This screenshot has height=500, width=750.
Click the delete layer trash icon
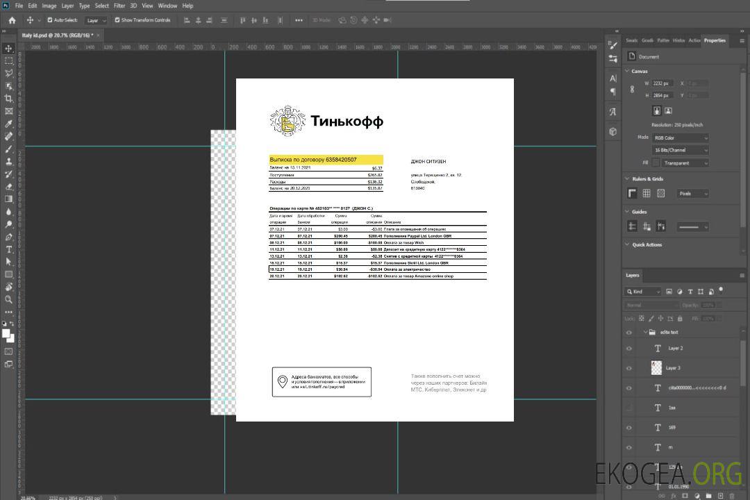732,496
